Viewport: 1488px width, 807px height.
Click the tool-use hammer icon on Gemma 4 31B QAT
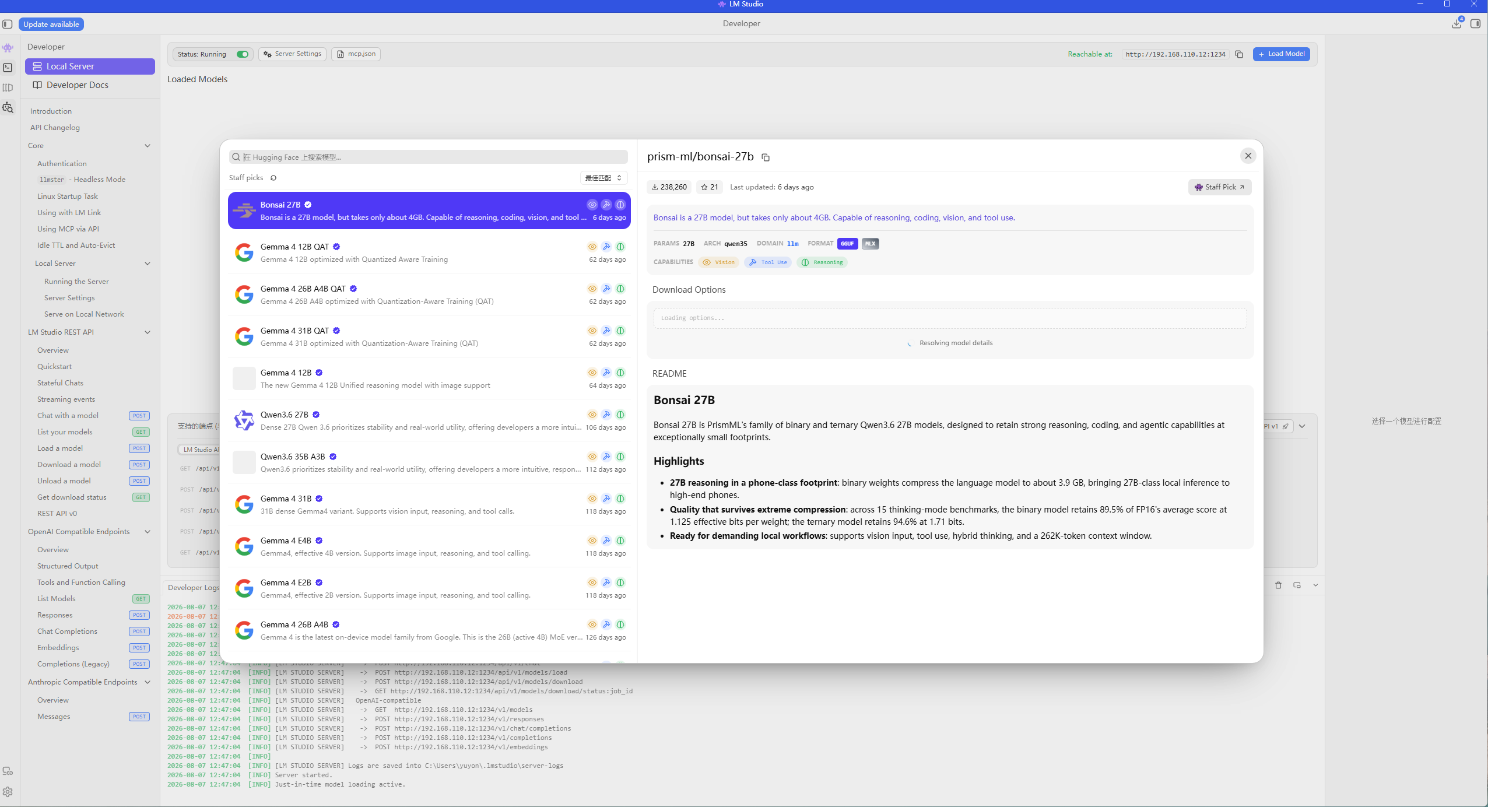606,331
